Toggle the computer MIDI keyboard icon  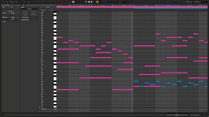[x=188, y=2]
